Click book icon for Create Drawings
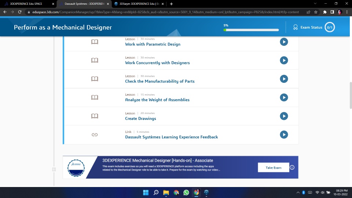Screen dimensions: 352x198 pos(95,116)
